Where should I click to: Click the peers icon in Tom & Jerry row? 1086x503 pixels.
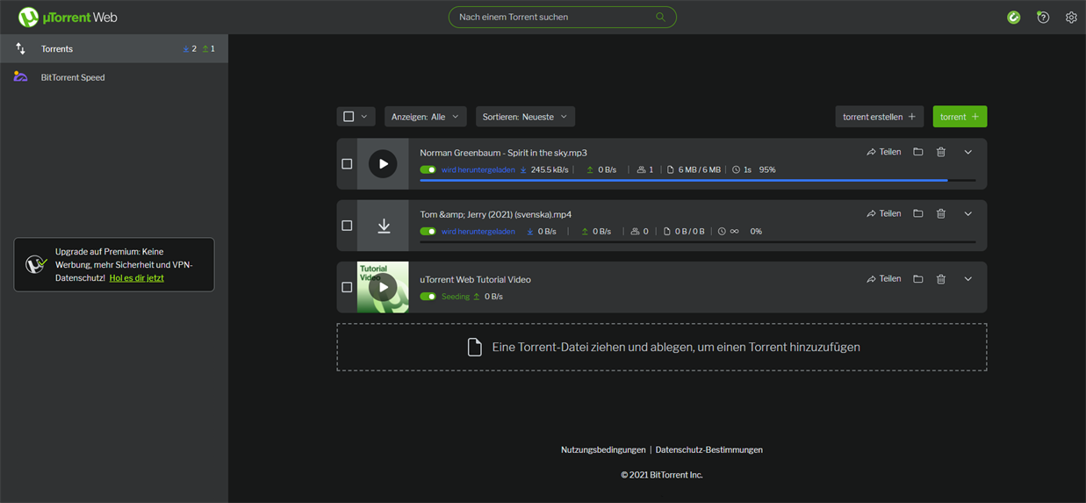636,232
